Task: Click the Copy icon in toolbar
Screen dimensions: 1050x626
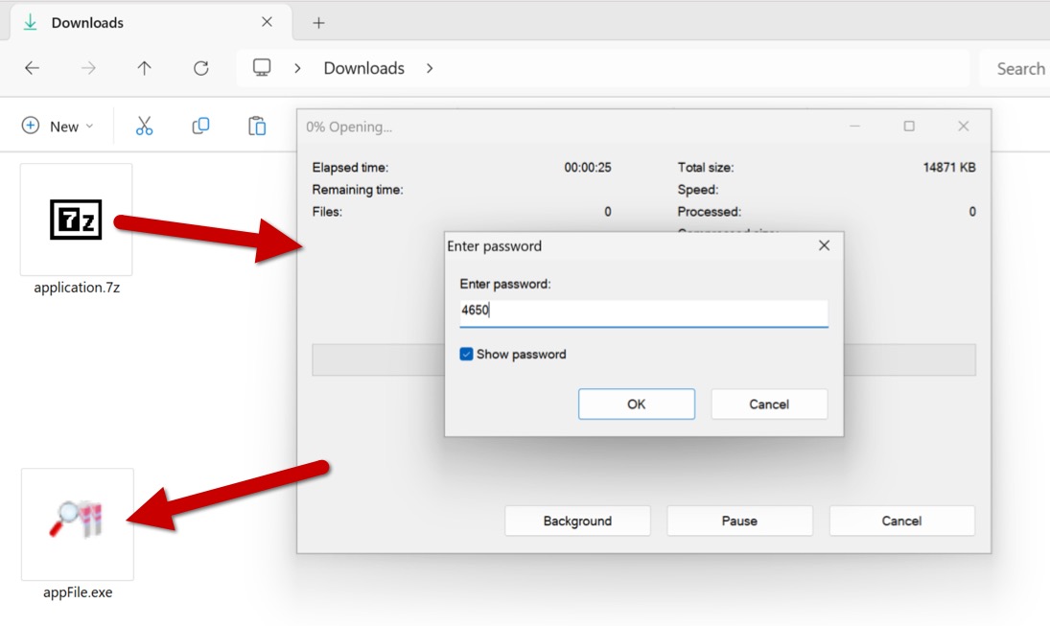Action: (x=200, y=126)
